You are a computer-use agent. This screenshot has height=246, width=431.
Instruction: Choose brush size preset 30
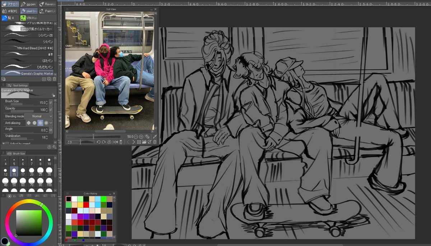pos(49,172)
